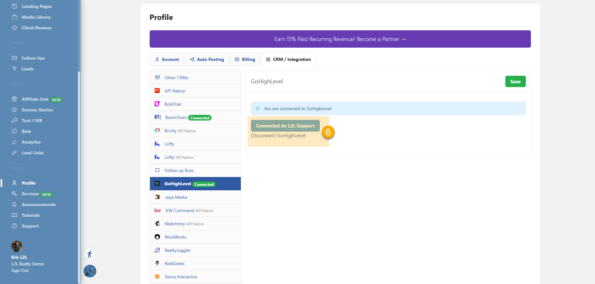Switch to the Account tab
595x284 pixels.
point(167,59)
